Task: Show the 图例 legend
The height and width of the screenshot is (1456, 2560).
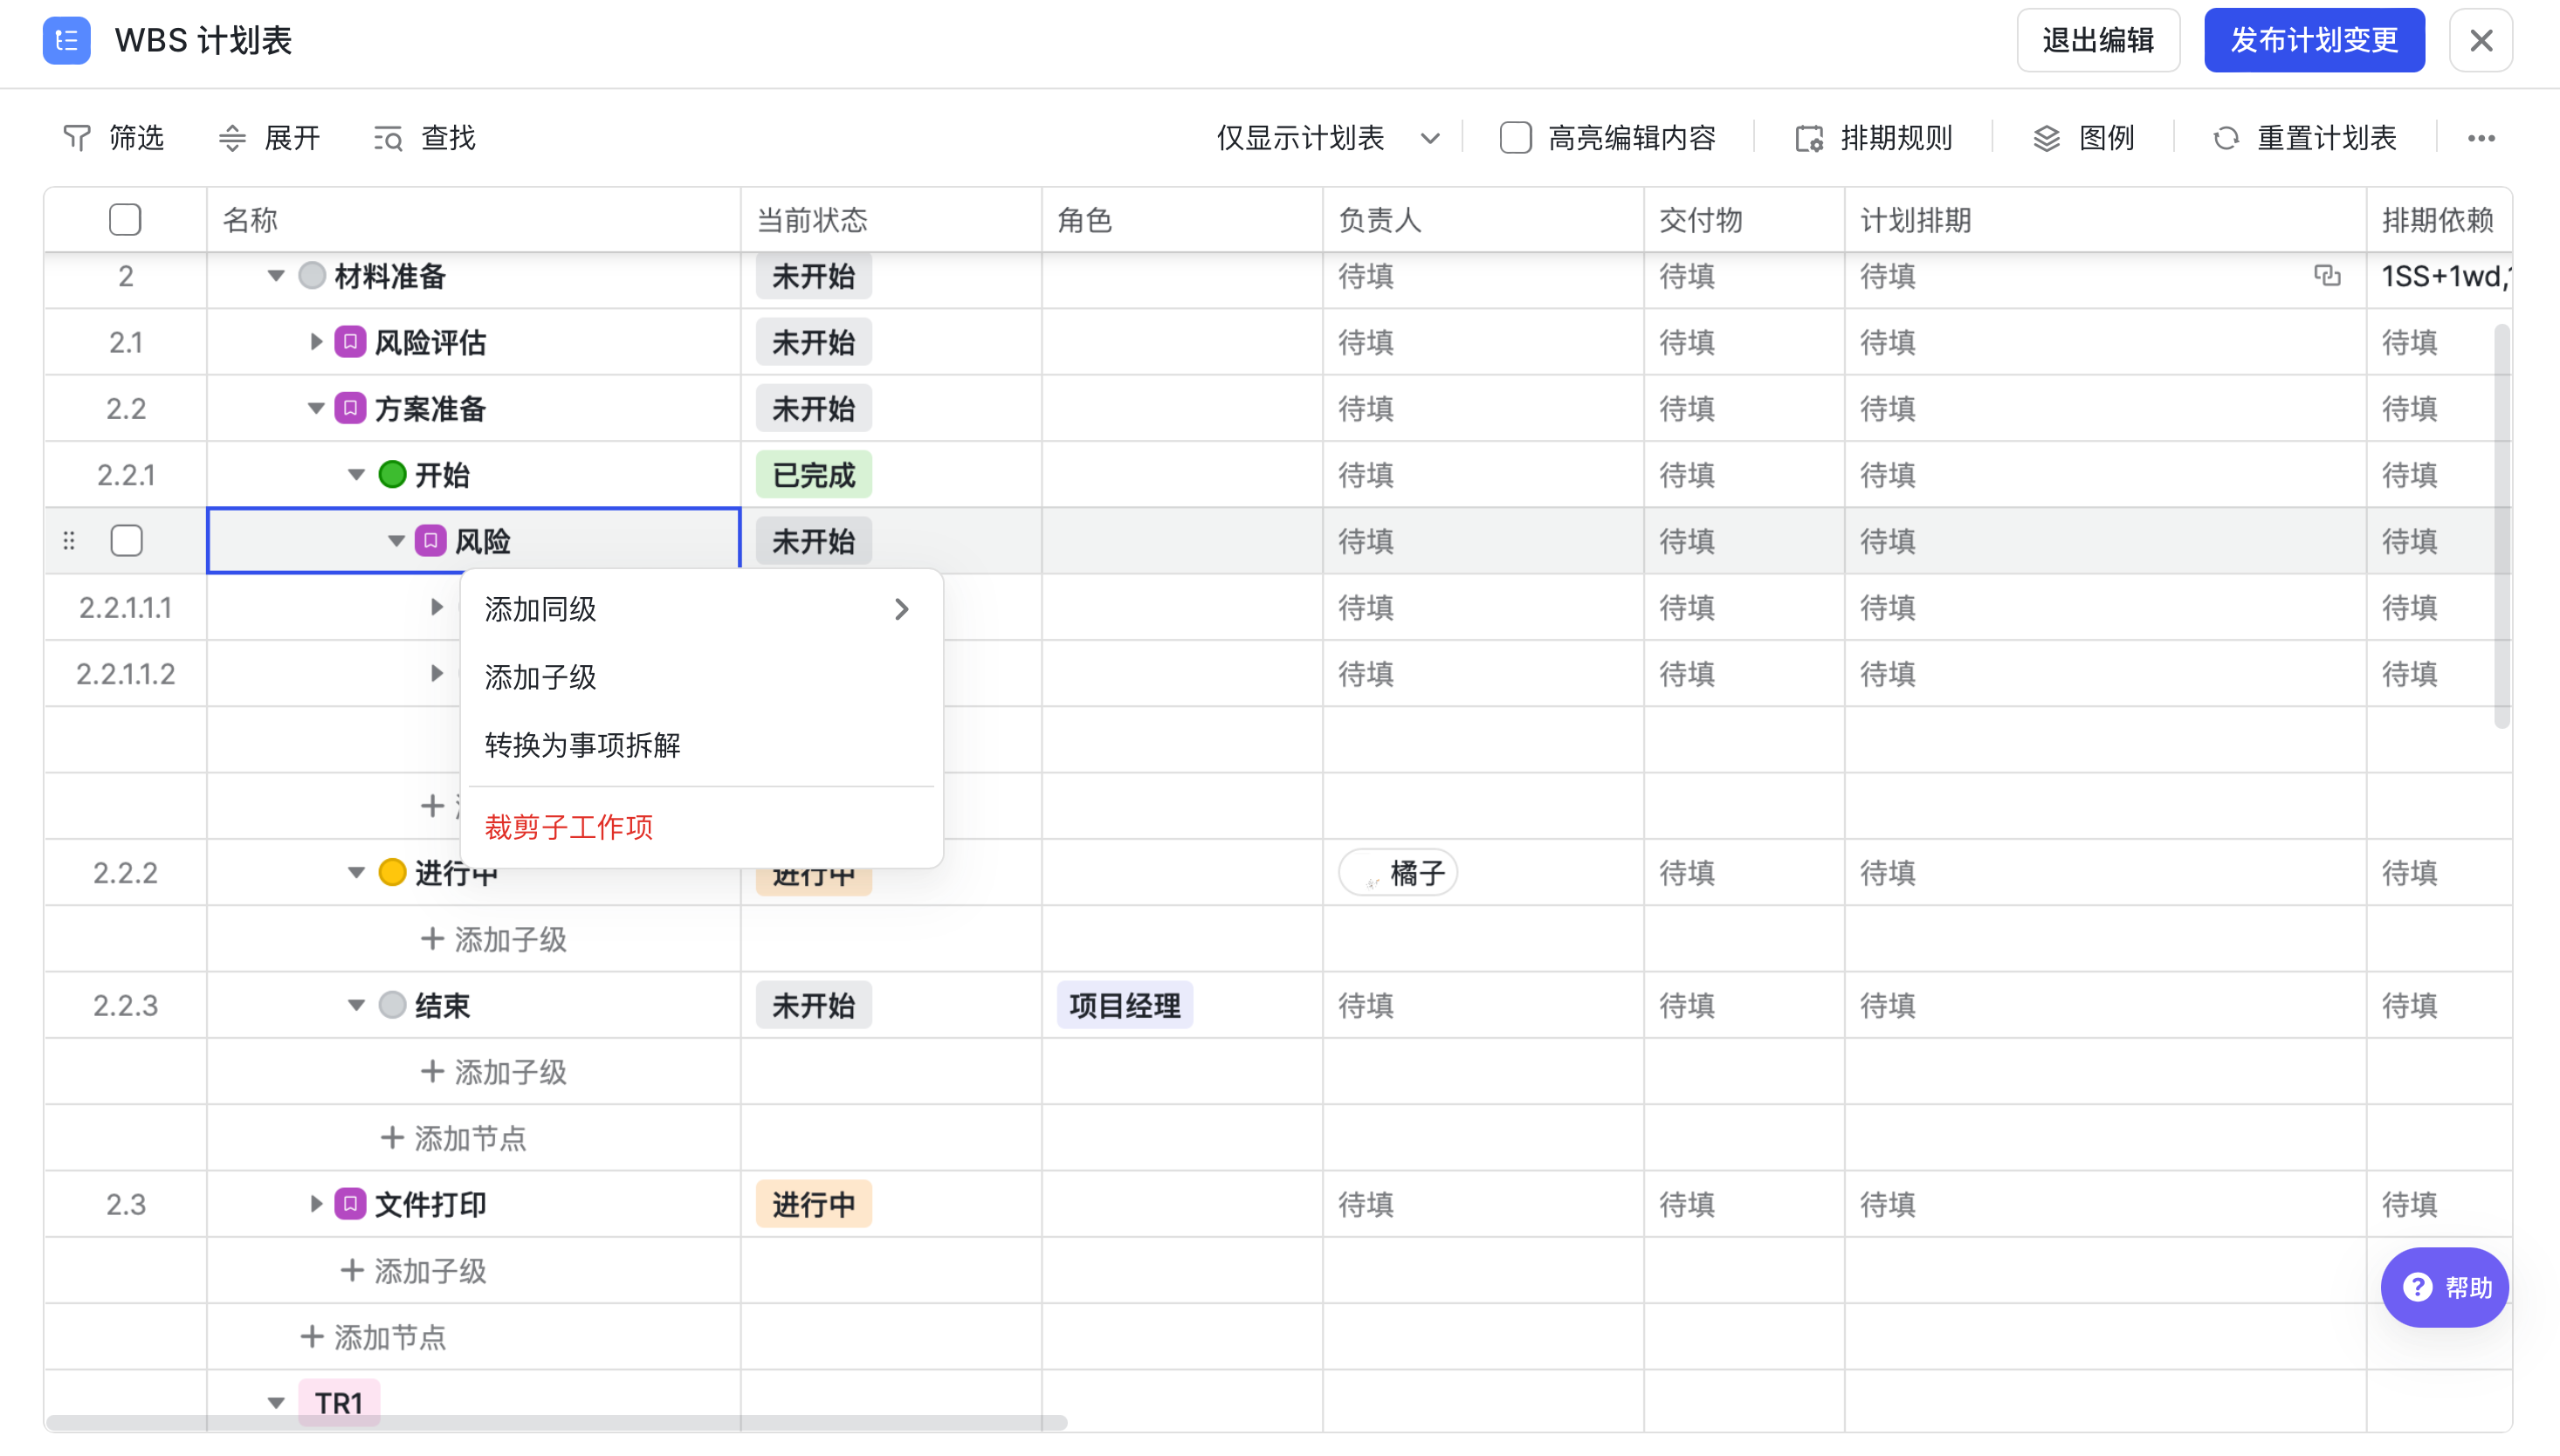Action: [2083, 137]
